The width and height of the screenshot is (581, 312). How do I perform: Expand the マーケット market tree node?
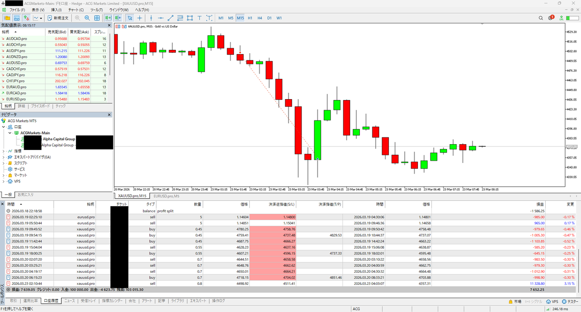(4, 175)
